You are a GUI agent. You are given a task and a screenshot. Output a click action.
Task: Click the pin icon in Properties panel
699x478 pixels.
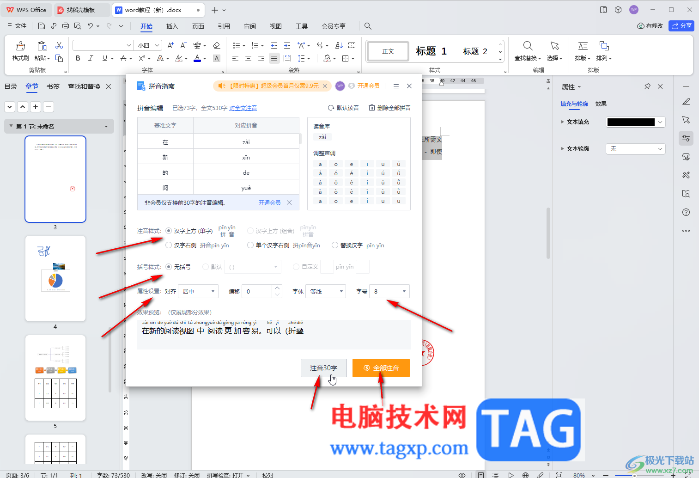tap(647, 86)
